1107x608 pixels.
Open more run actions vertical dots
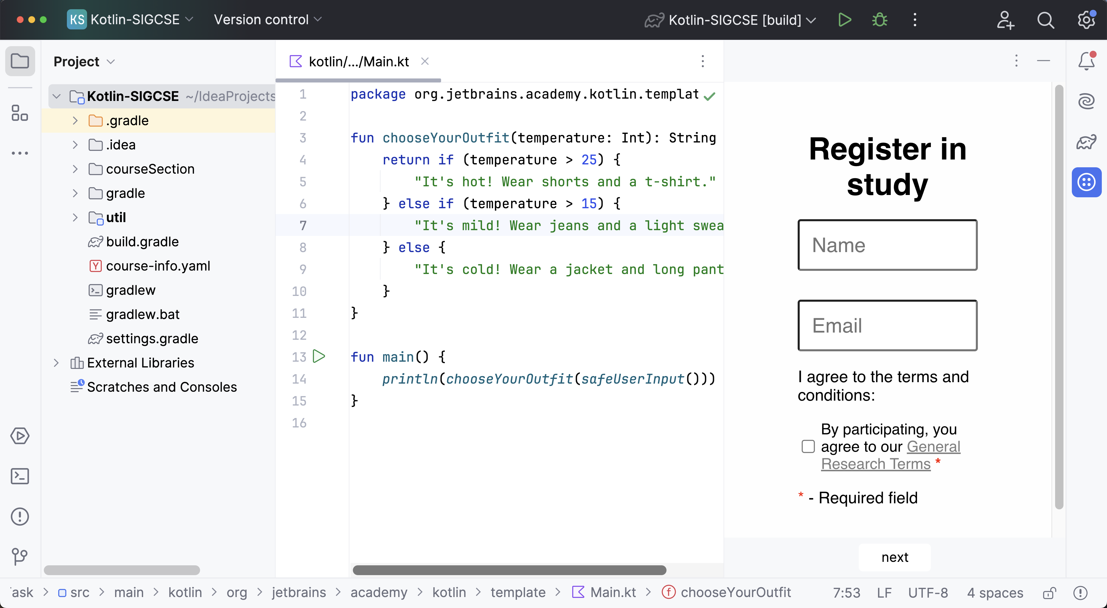915,20
